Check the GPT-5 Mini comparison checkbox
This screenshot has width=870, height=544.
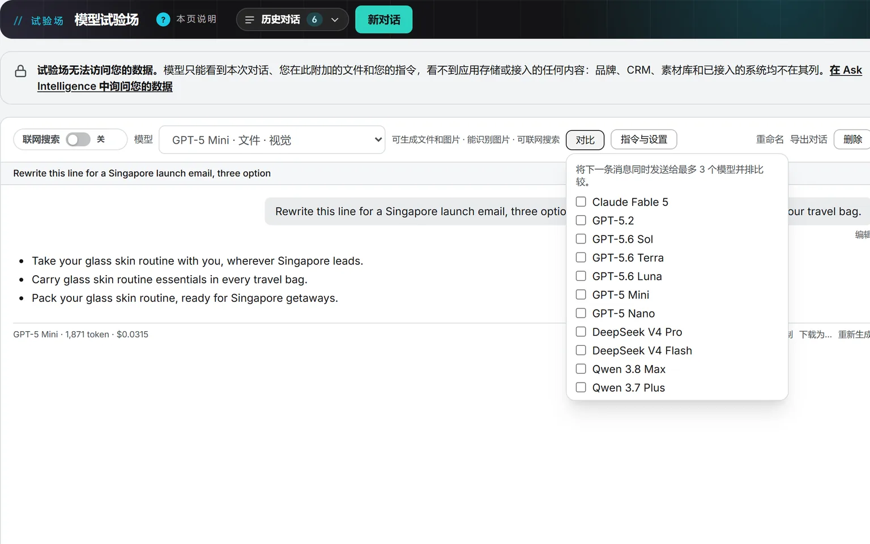pyautogui.click(x=581, y=294)
